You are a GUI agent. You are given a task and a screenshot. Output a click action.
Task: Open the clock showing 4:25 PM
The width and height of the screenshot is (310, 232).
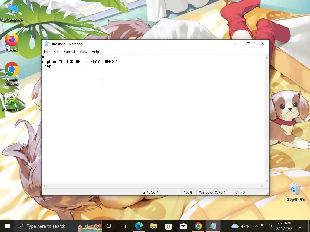pyautogui.click(x=284, y=226)
